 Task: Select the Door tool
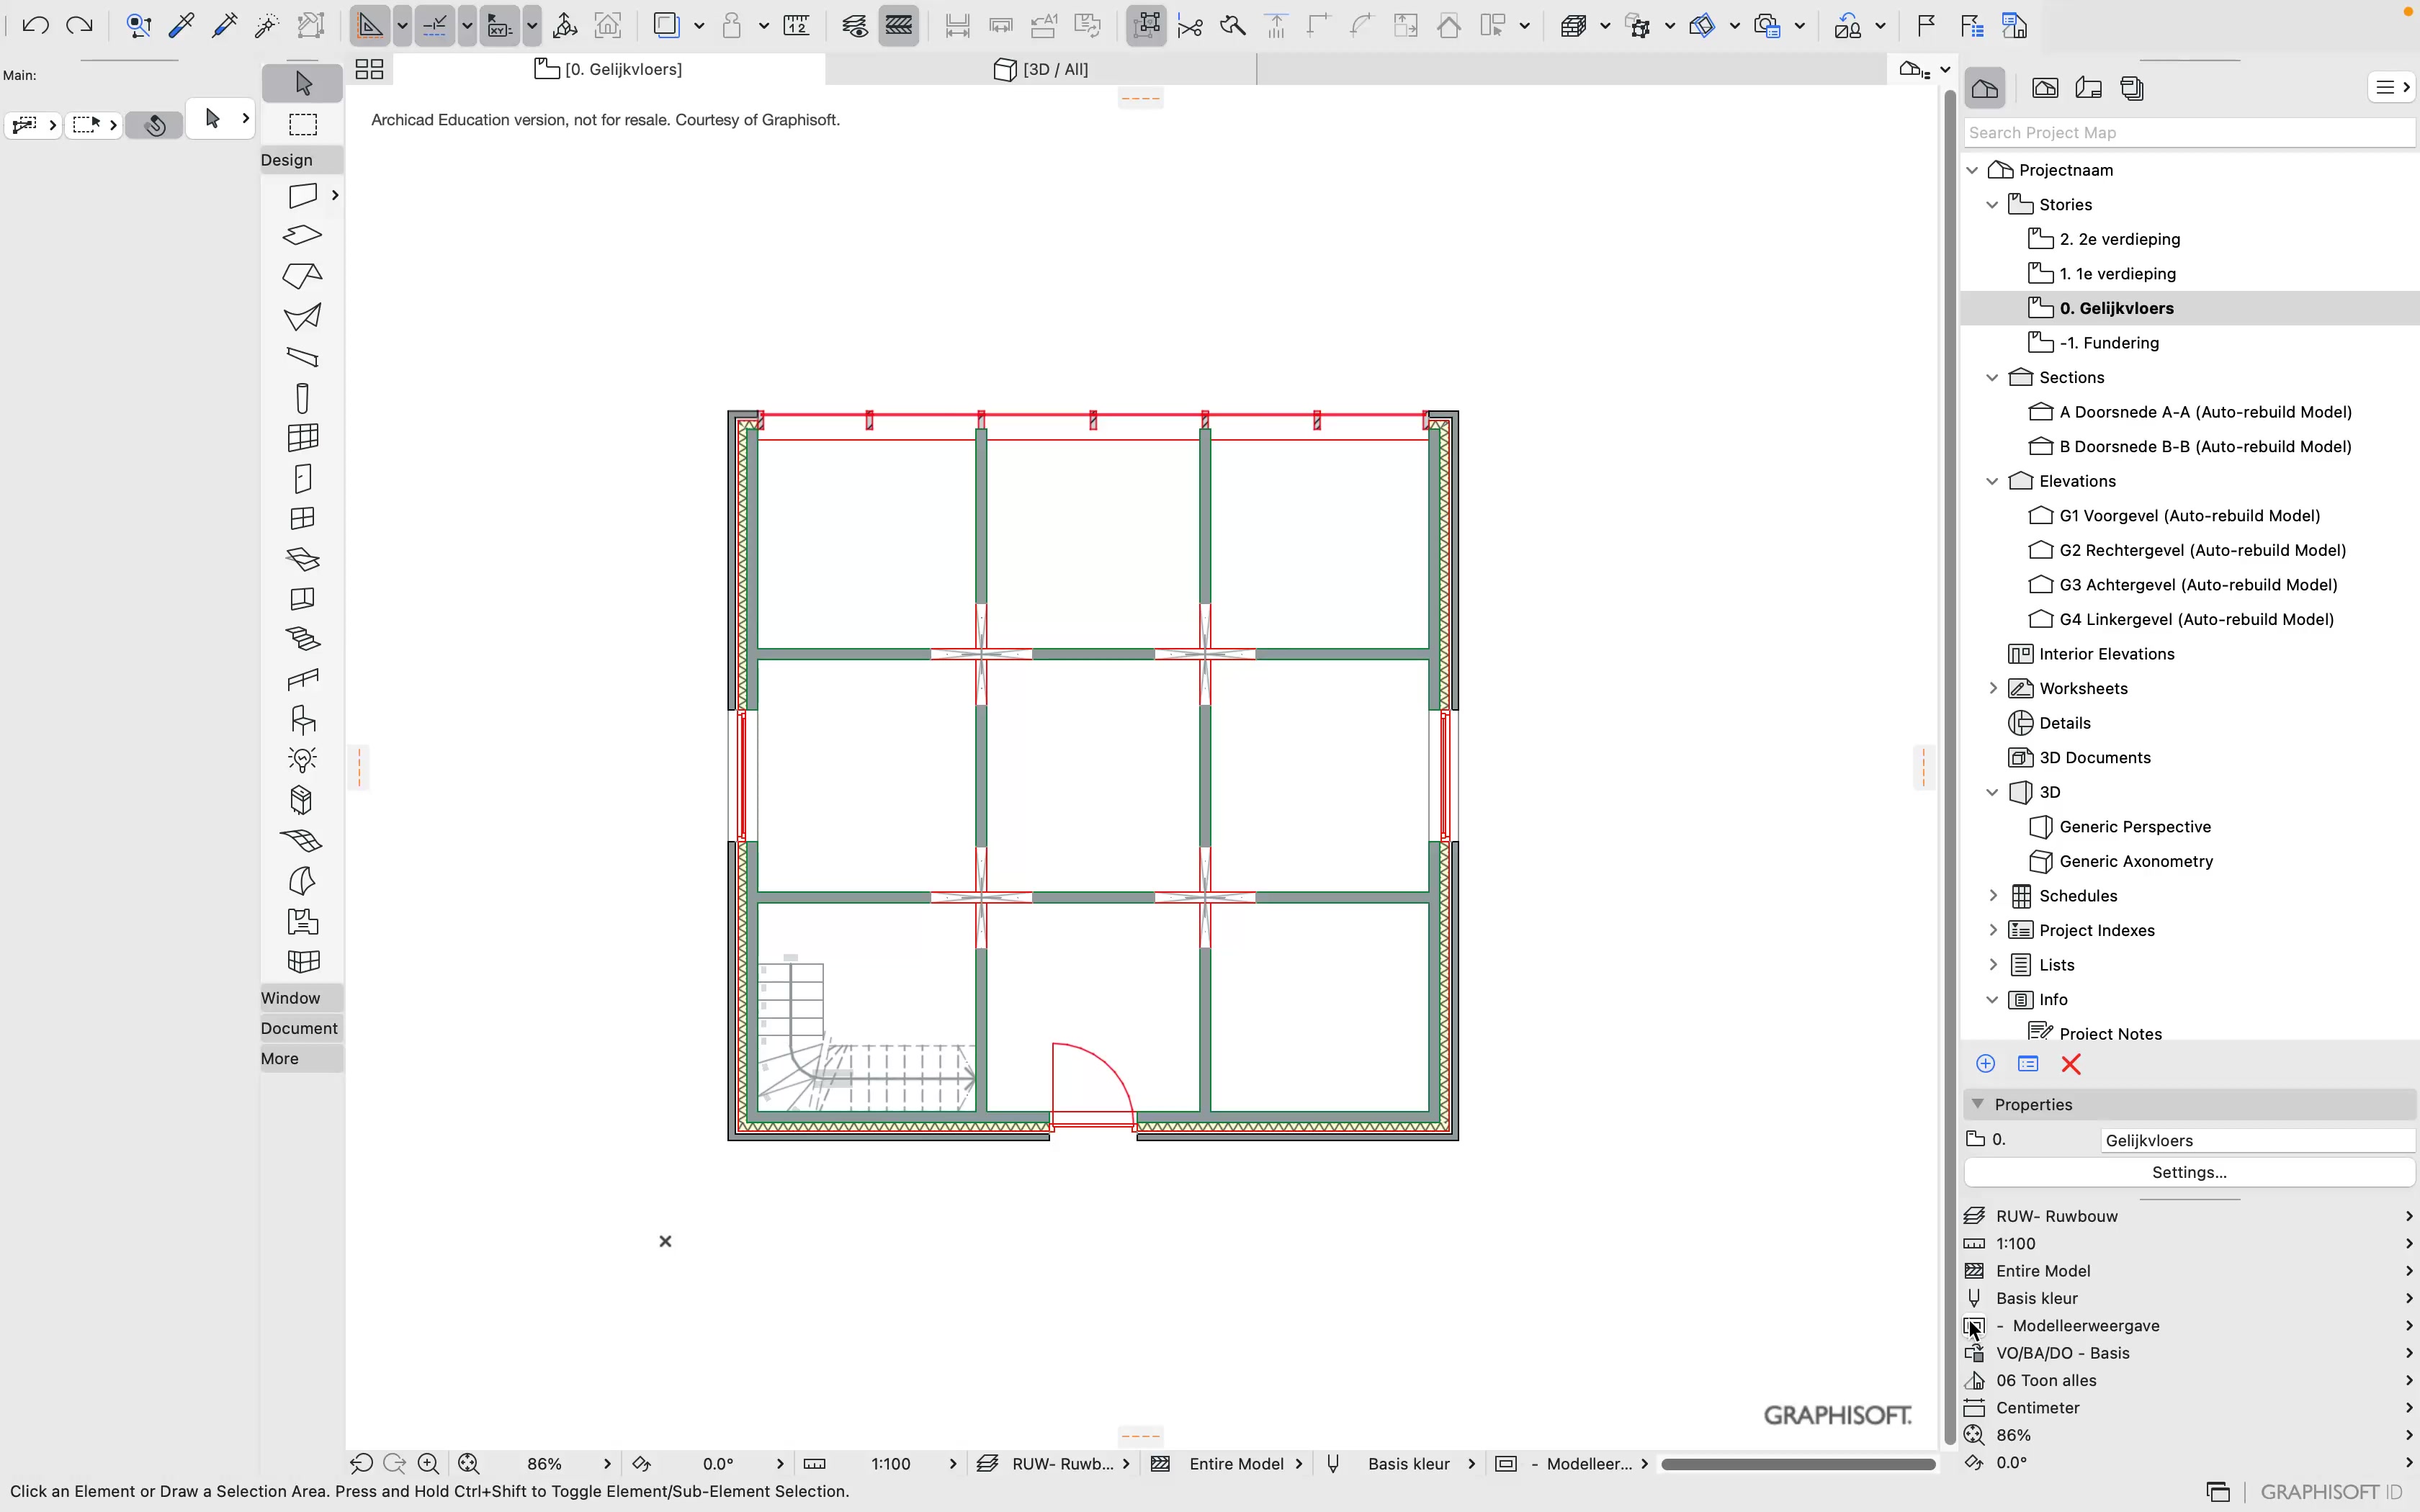302,478
